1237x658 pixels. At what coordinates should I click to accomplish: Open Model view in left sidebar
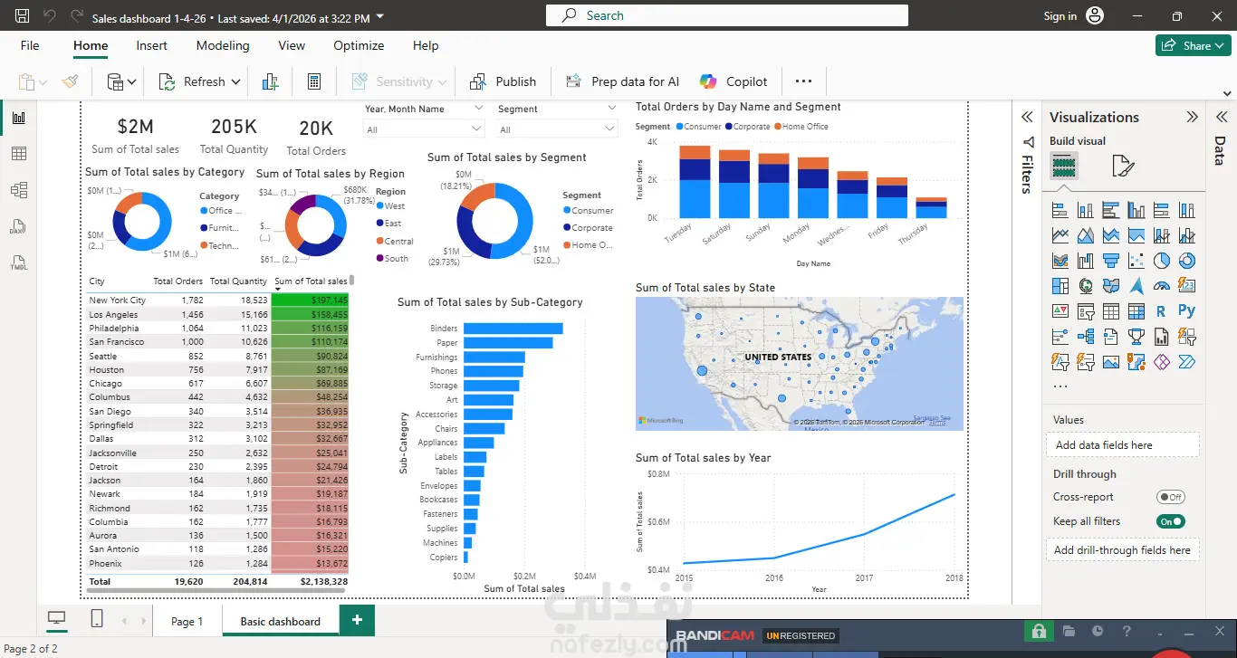pyautogui.click(x=18, y=190)
